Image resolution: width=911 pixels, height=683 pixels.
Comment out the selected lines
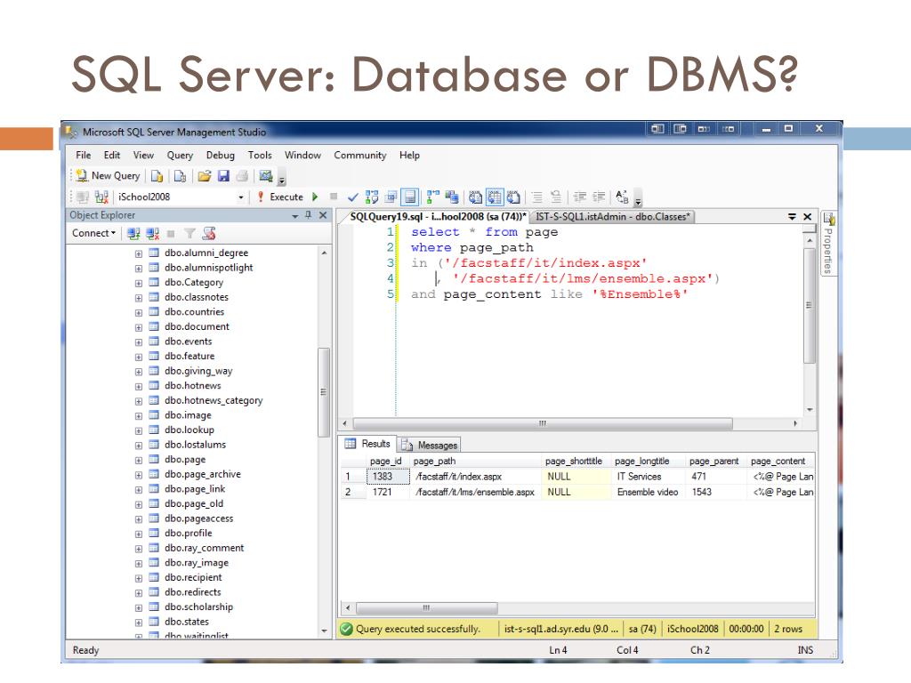(536, 197)
